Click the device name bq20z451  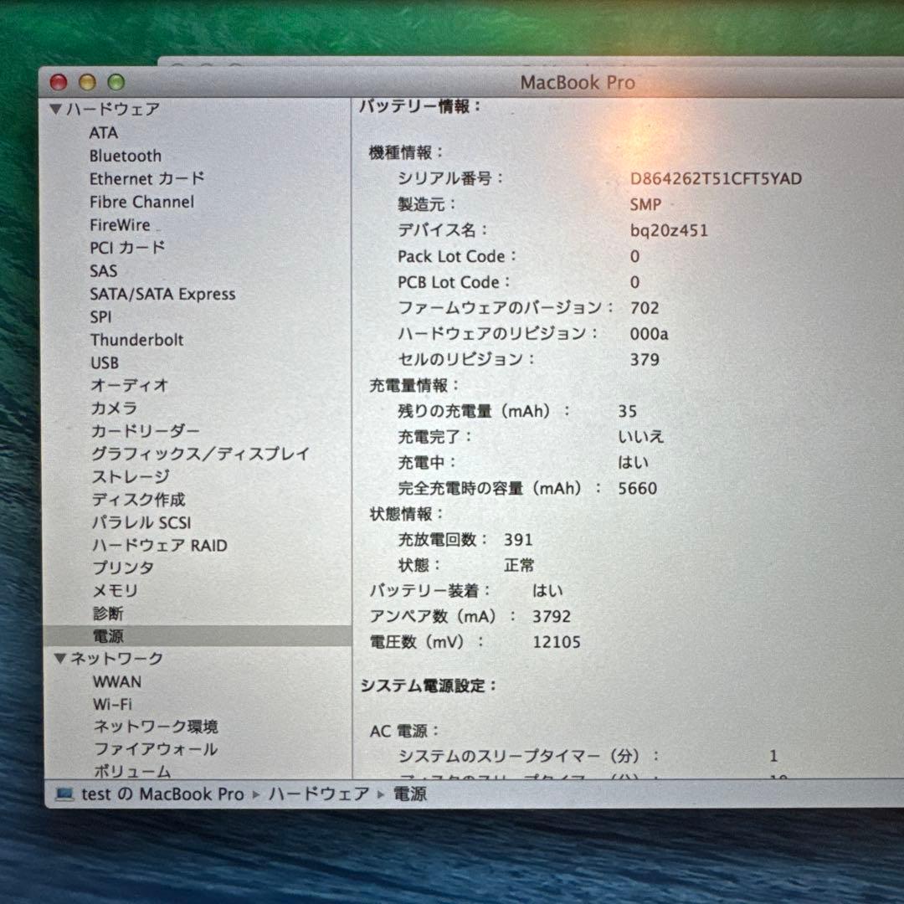(x=669, y=231)
